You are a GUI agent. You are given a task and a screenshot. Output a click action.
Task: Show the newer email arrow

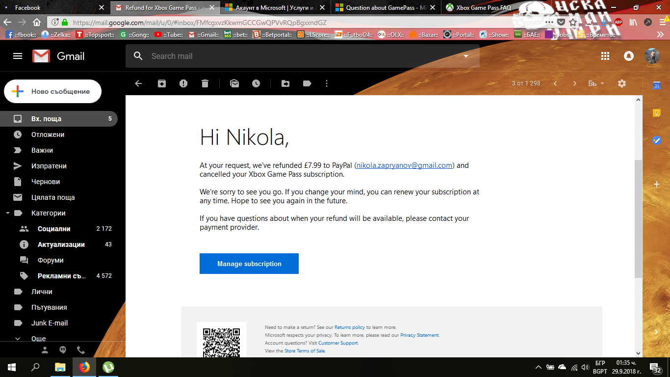(555, 83)
